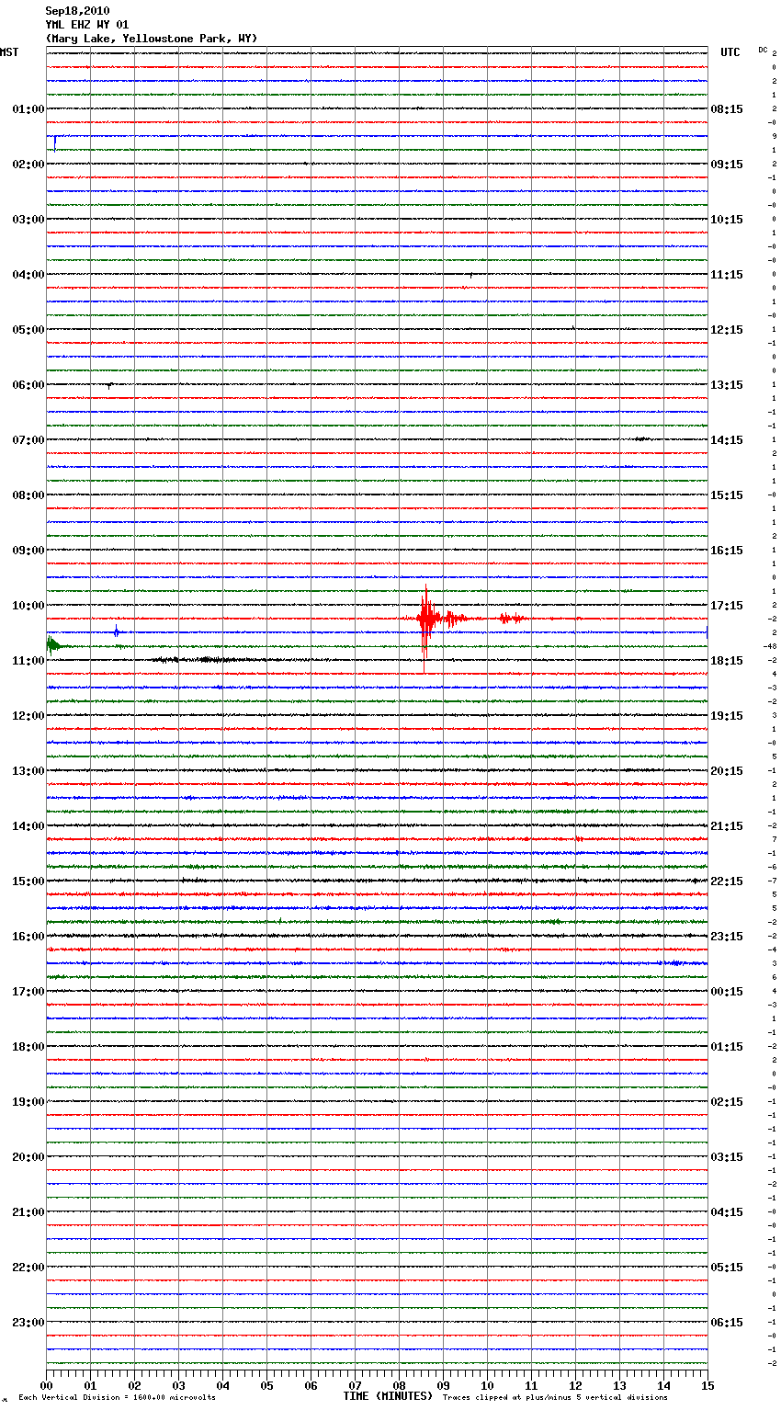The width and height of the screenshot is (781, 1410).
Task: Select the 05:00 MST row label
Action: coord(28,330)
